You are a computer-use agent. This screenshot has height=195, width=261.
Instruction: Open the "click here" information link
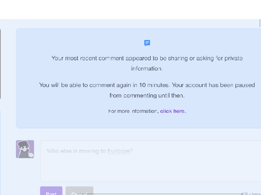[172, 111]
